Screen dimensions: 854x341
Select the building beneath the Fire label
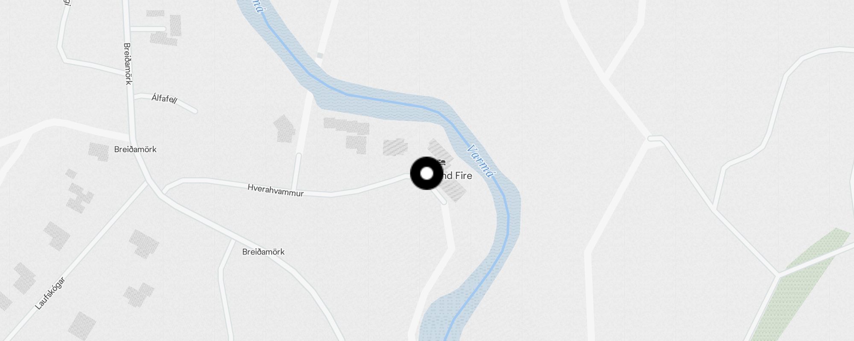point(453,191)
